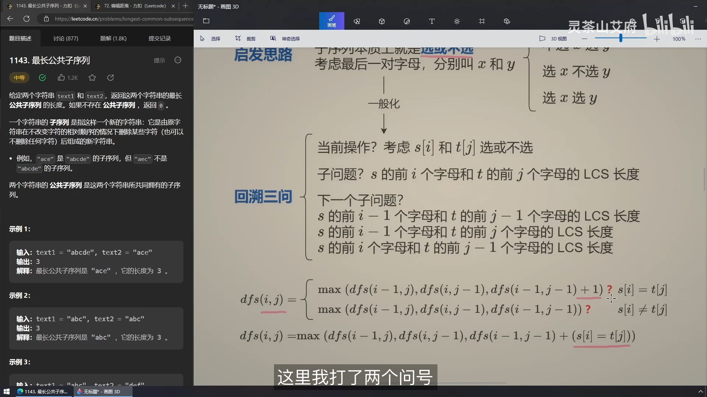
Task: Click the browser address bar URL
Action: tap(124, 19)
